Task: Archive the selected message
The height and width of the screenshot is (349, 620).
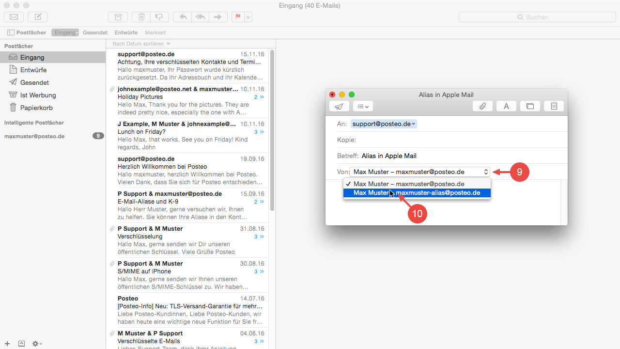Action: tap(118, 17)
